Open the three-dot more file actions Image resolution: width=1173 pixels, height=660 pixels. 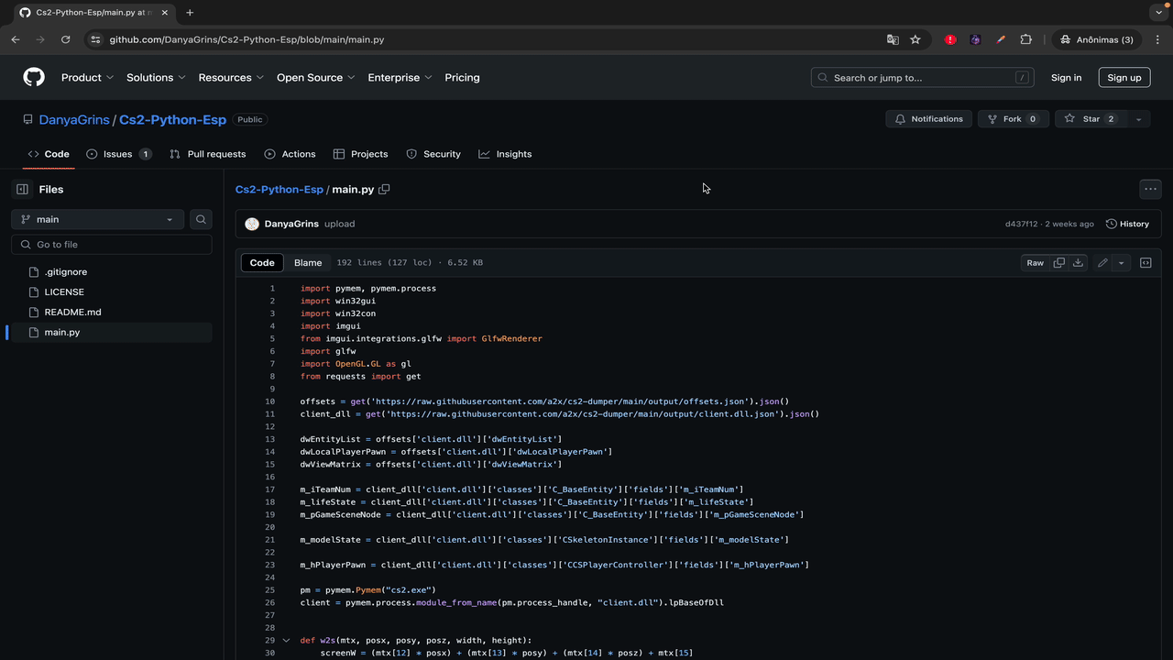1150,189
